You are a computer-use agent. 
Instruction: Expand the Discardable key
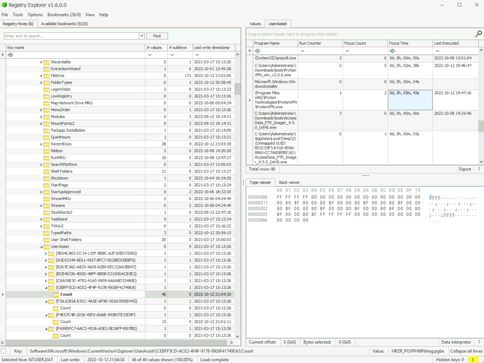(x=41, y=62)
